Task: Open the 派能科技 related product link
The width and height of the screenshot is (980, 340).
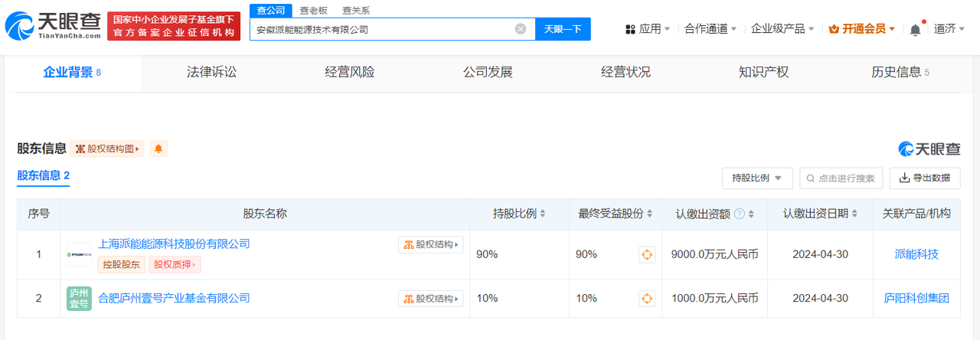Action: (x=916, y=254)
